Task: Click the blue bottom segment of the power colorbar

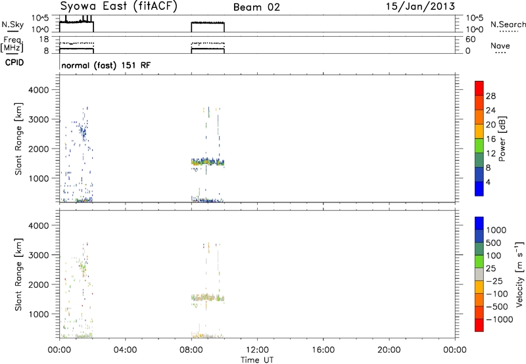Action: coord(479,189)
